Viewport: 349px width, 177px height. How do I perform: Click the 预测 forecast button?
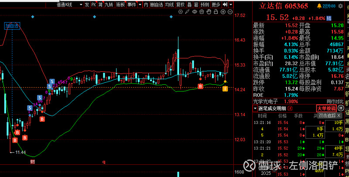(205, 4)
